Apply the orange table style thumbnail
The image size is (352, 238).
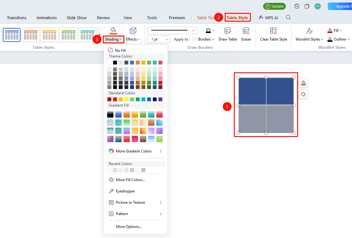click(x=31, y=35)
